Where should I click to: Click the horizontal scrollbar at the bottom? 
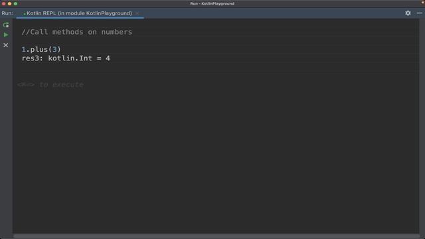point(216,236)
